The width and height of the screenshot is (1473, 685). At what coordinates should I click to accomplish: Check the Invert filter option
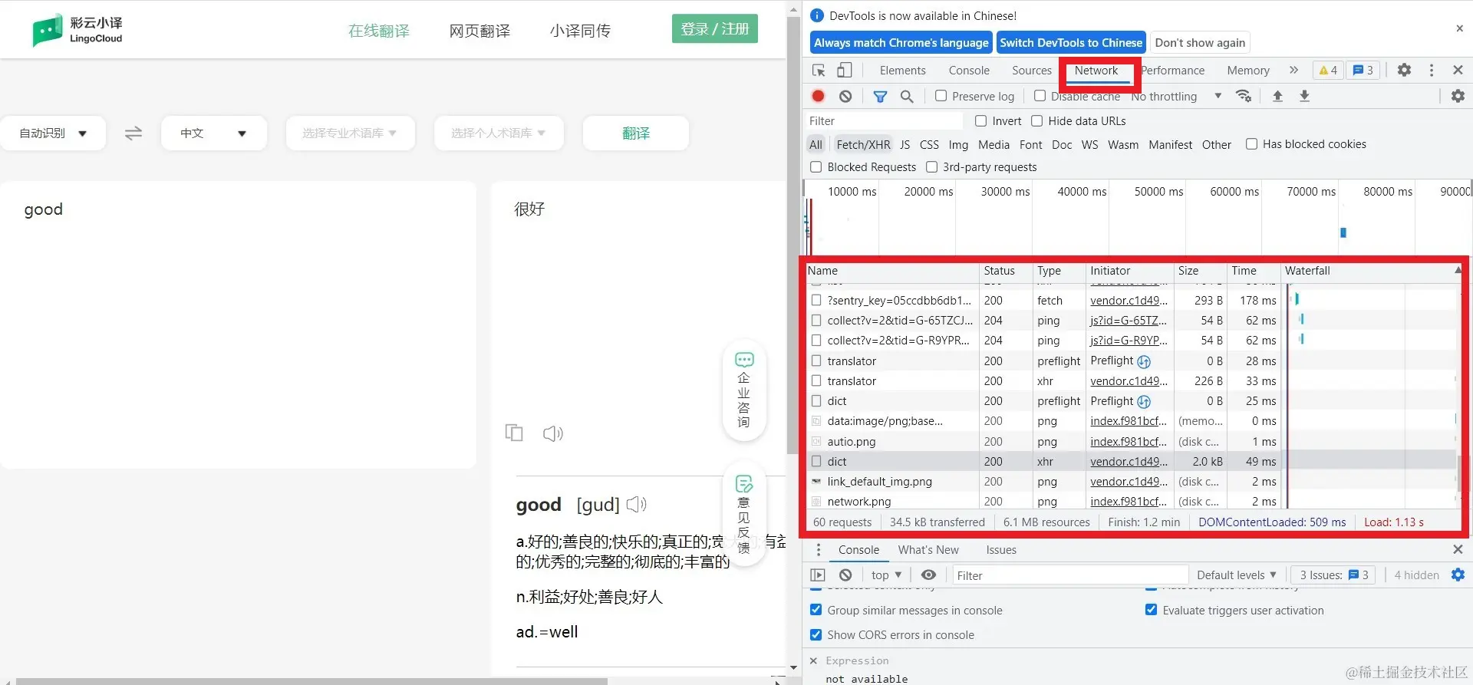[980, 120]
